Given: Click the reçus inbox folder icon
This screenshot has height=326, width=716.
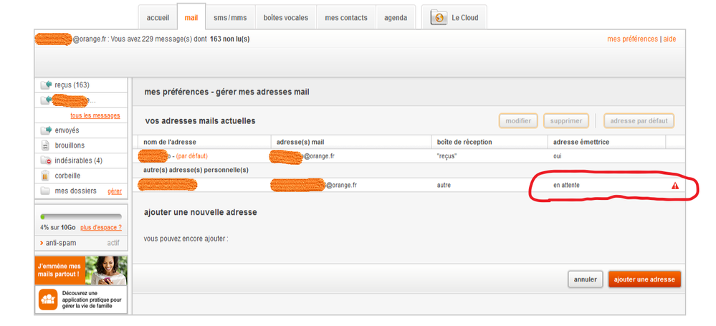Looking at the screenshot, I should pyautogui.click(x=47, y=85).
